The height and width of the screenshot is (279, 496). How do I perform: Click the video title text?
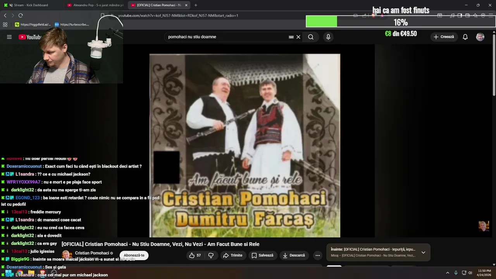[160, 244]
